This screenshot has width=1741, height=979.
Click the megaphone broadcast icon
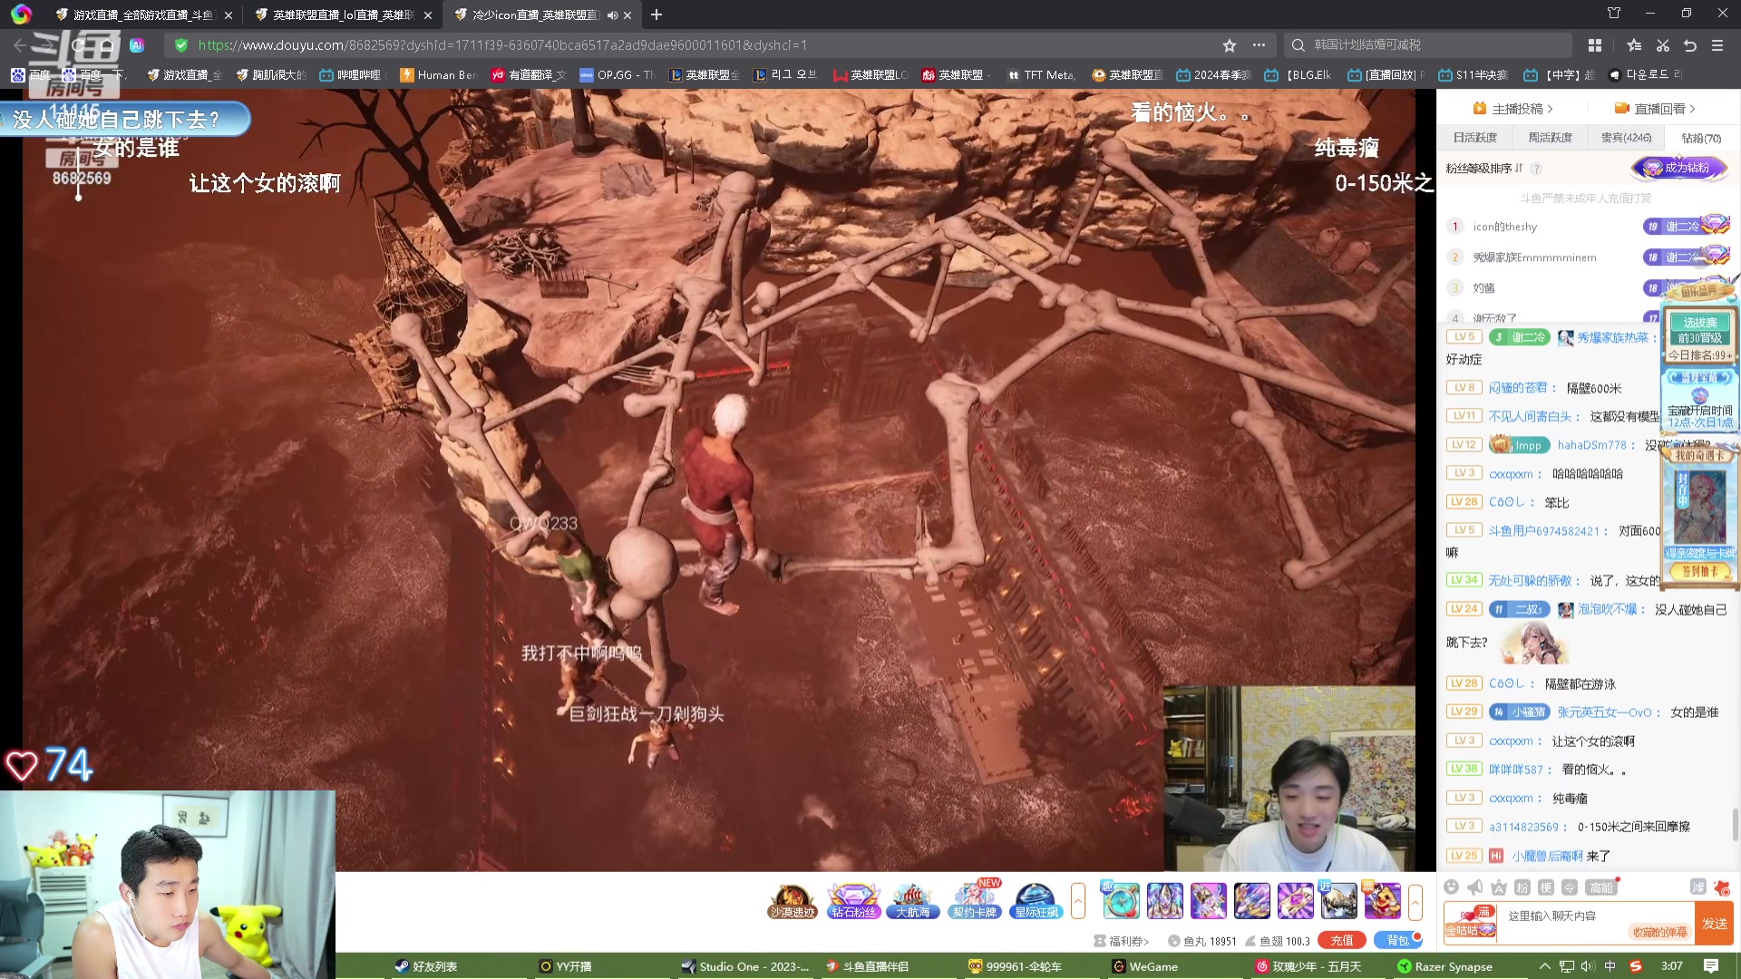pyautogui.click(x=1475, y=887)
